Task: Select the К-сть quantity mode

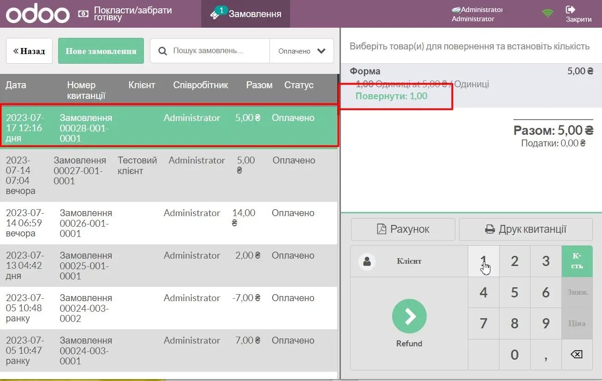Action: 577,261
